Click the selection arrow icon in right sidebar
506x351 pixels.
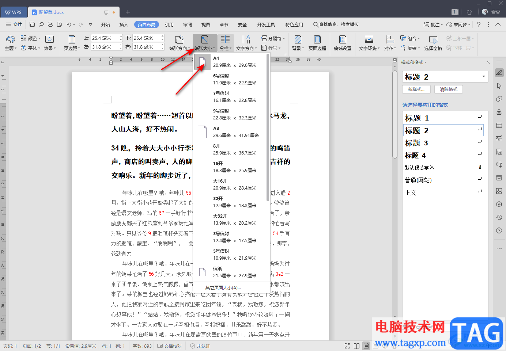[499, 86]
